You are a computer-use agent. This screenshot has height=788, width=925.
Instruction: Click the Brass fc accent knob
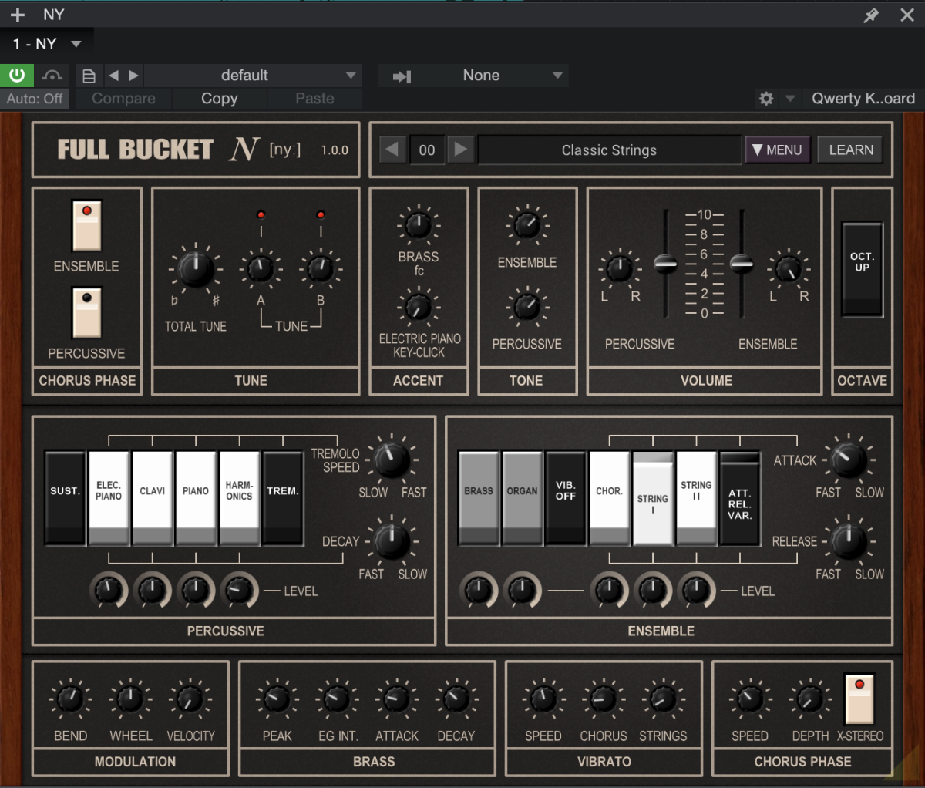(x=419, y=226)
